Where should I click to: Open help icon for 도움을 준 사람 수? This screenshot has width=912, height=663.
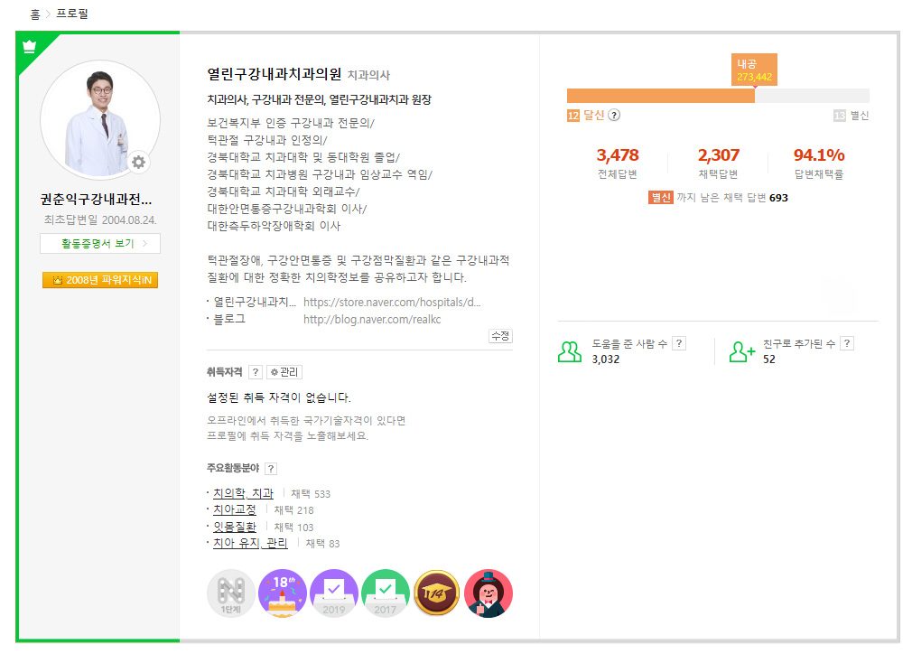(x=679, y=343)
